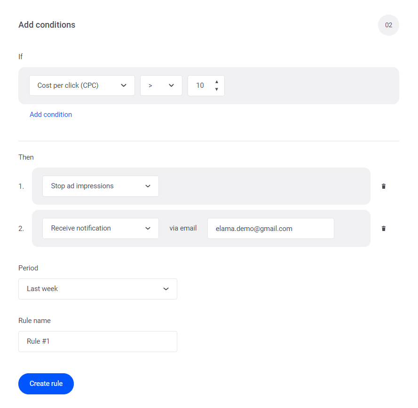The image size is (418, 408).
Task: Click the Rule name field containing Rule #1
Action: click(98, 341)
